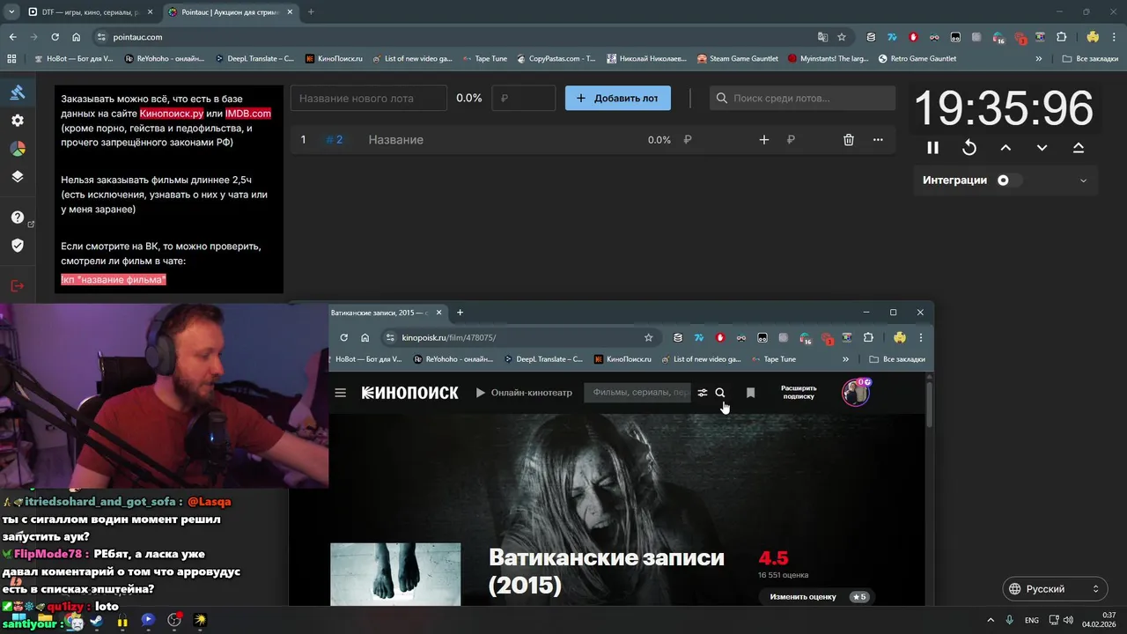
Task: Open the extensions puzzle icon in main Chrome
Action: tap(1062, 37)
